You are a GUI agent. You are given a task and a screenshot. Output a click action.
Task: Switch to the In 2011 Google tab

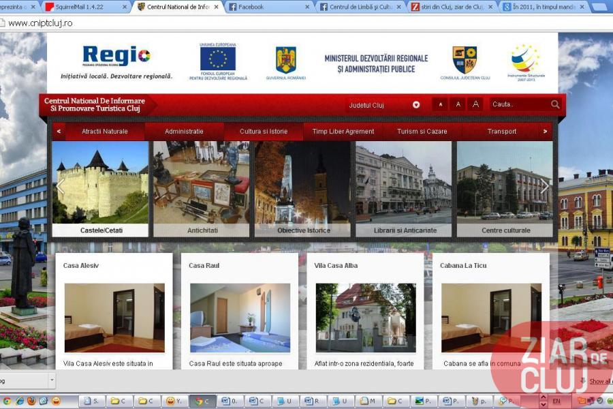pyautogui.click(x=544, y=7)
